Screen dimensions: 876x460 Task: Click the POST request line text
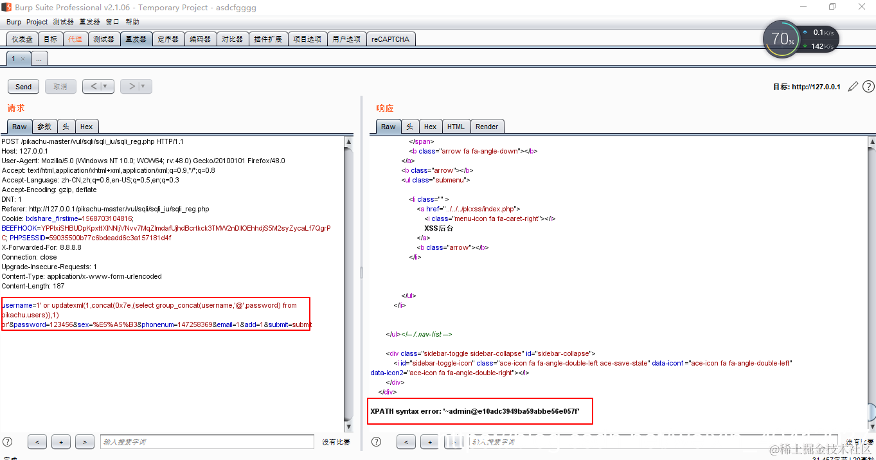pos(93,141)
